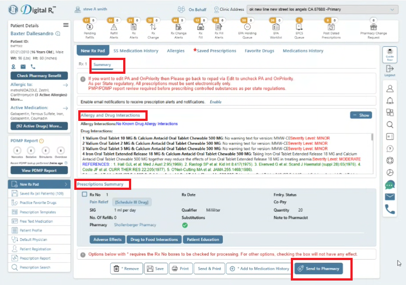
Task: Expand New Rx Pad sidebar chevron
Action: (66, 185)
